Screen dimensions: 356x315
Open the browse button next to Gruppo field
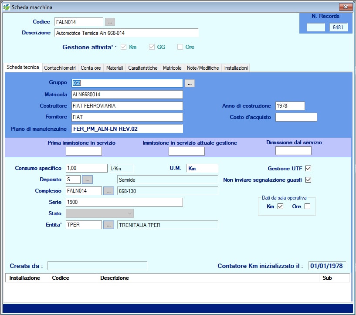point(190,83)
